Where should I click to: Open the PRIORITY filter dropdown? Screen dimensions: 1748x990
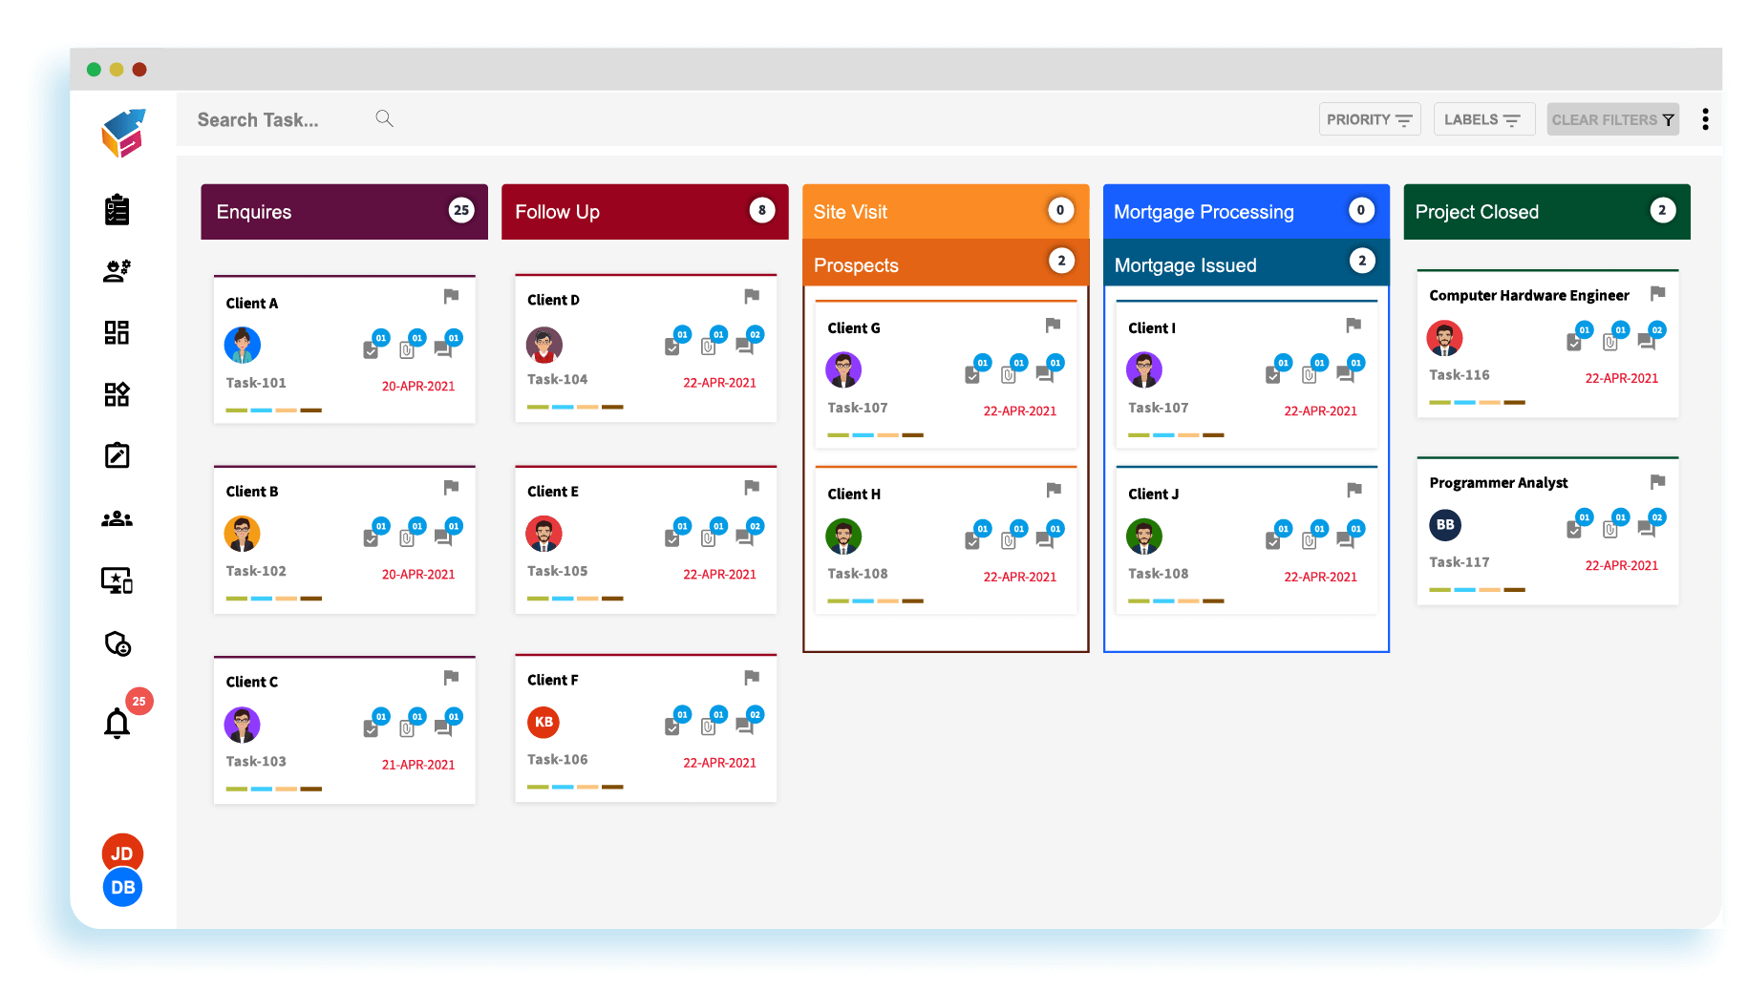pyautogui.click(x=1369, y=119)
